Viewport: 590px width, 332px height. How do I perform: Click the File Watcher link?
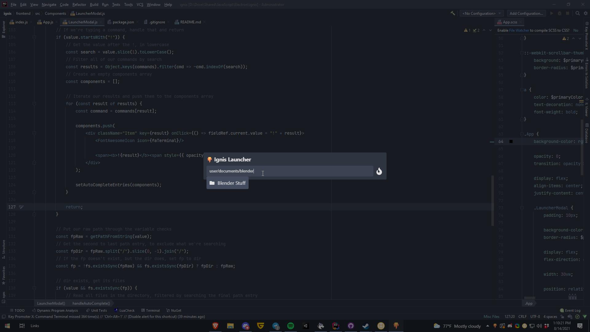pyautogui.click(x=519, y=30)
